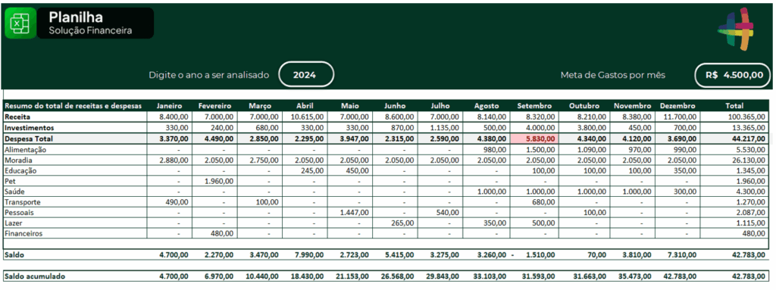Select the Abril column header
Viewport: 776px width, 290px height.
(x=305, y=106)
